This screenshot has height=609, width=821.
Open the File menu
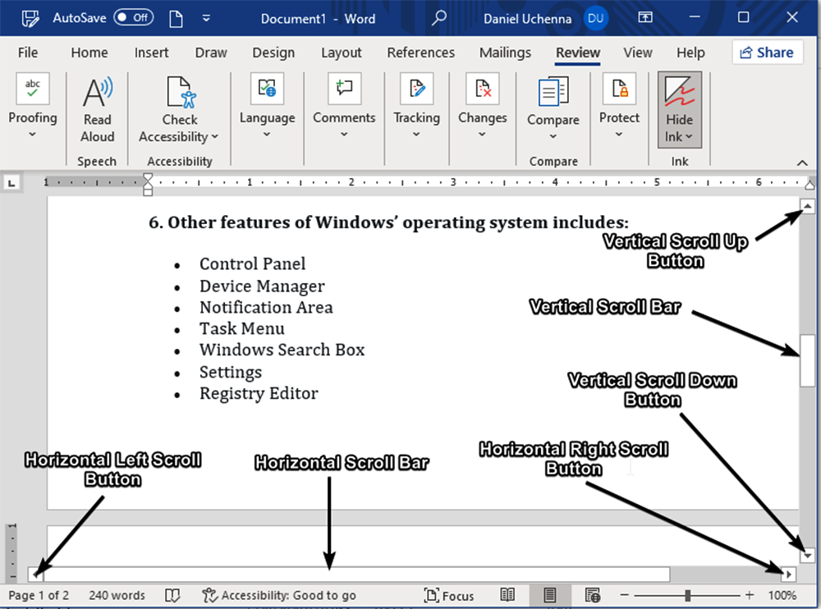point(28,53)
